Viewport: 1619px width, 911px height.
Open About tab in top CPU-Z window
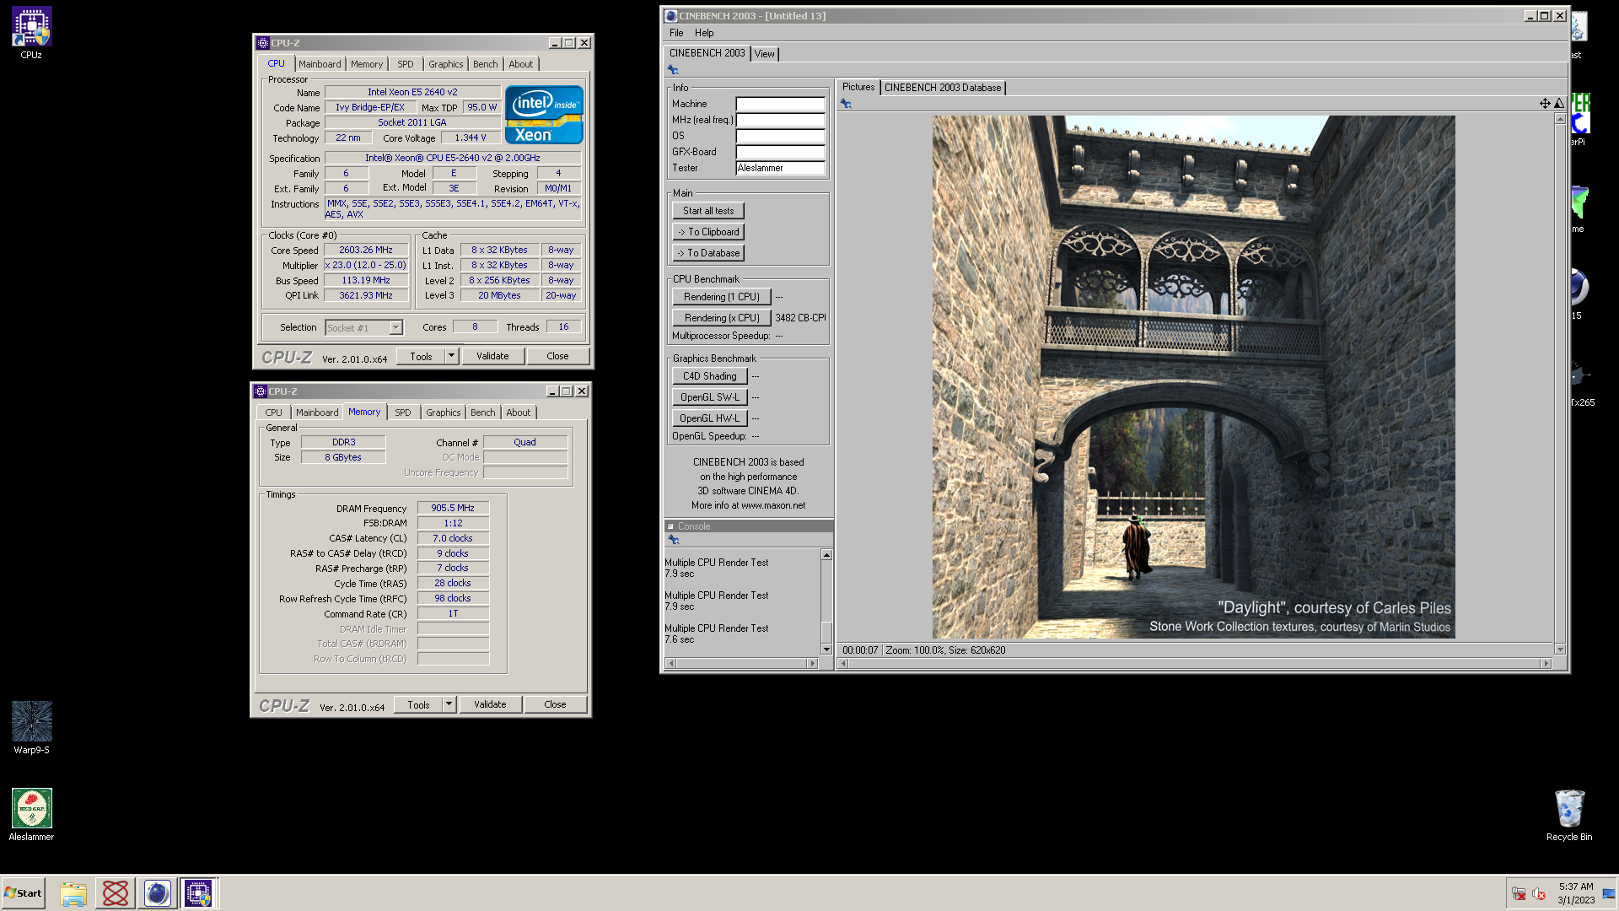pyautogui.click(x=520, y=64)
